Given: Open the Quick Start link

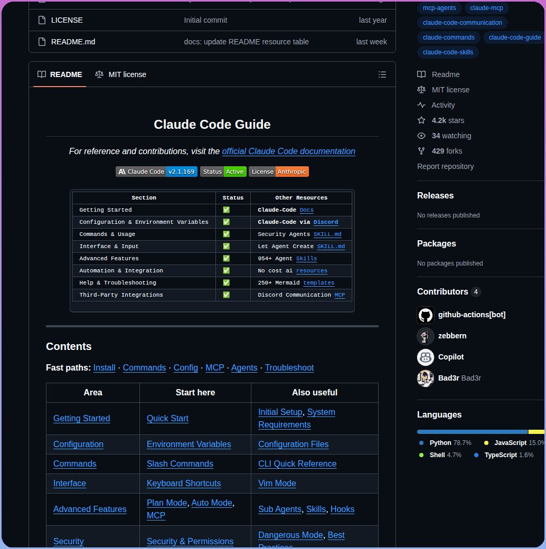Looking at the screenshot, I should pyautogui.click(x=167, y=419).
